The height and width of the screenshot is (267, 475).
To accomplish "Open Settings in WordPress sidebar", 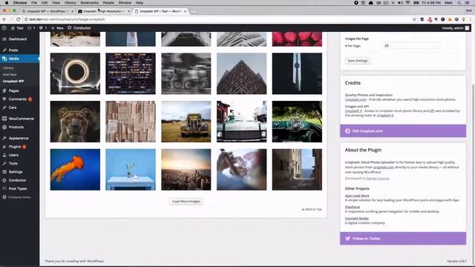I will pyautogui.click(x=16, y=171).
